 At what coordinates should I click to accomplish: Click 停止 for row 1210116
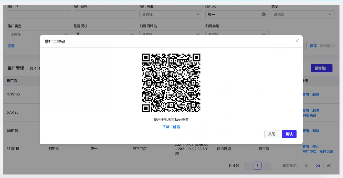[316, 147]
